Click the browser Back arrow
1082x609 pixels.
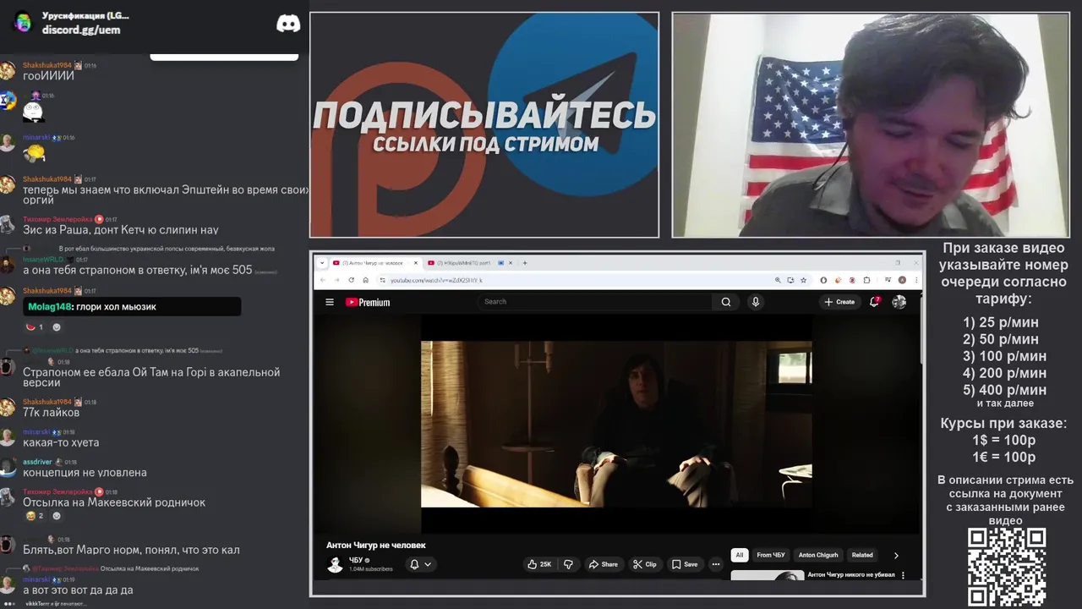pos(323,280)
